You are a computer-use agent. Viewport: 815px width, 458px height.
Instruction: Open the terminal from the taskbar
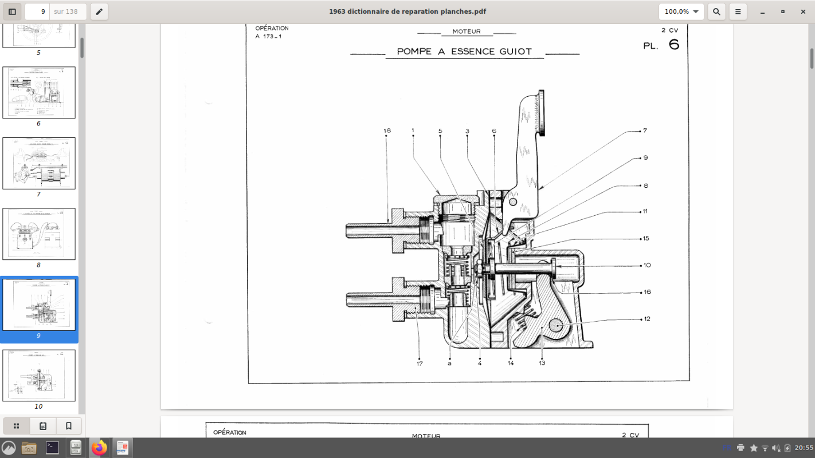(x=52, y=448)
